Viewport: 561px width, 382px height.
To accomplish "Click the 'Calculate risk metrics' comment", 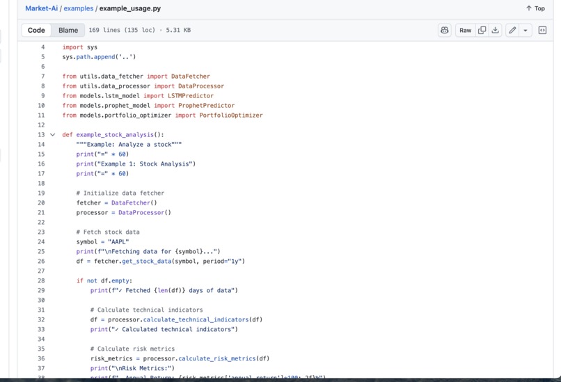I will (132, 349).
